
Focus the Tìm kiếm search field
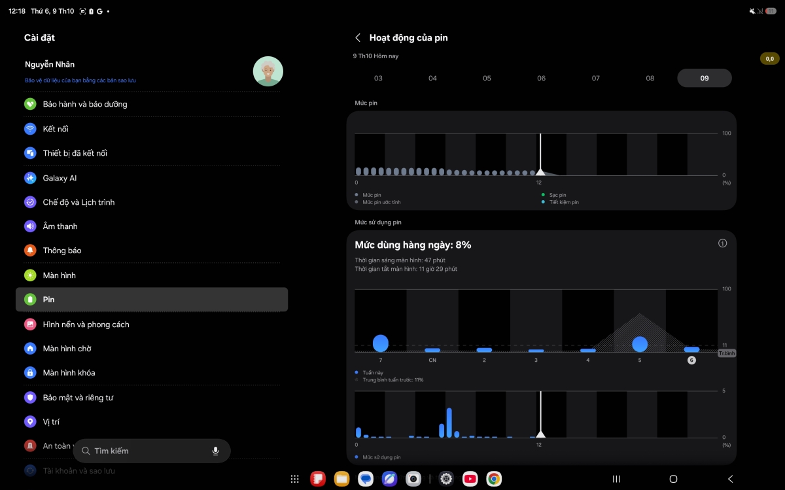click(x=152, y=451)
